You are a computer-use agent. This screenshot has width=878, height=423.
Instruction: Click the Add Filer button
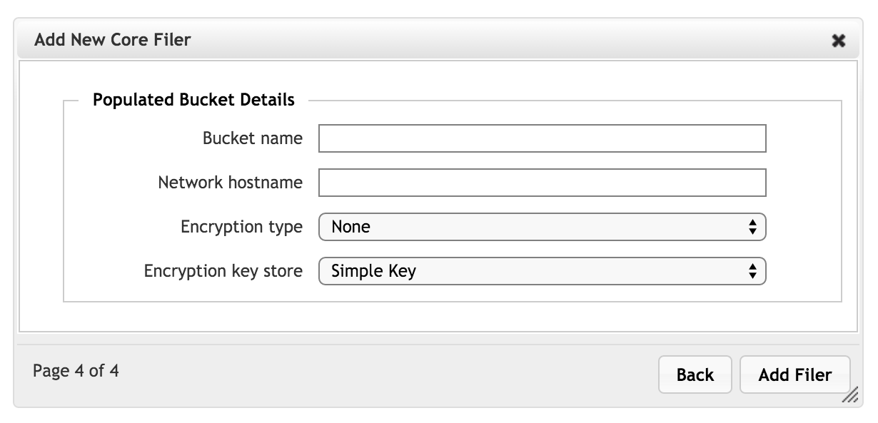coord(794,374)
